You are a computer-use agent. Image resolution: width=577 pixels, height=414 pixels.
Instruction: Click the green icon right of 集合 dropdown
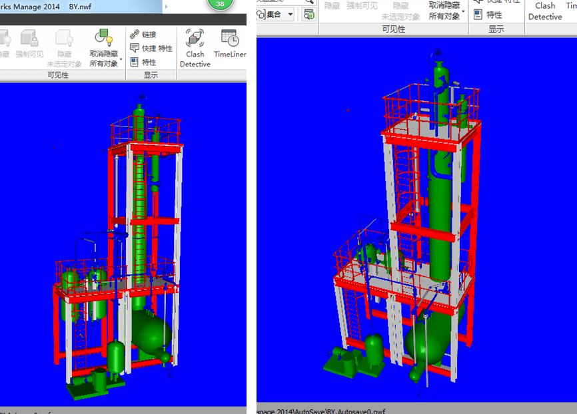pos(308,14)
